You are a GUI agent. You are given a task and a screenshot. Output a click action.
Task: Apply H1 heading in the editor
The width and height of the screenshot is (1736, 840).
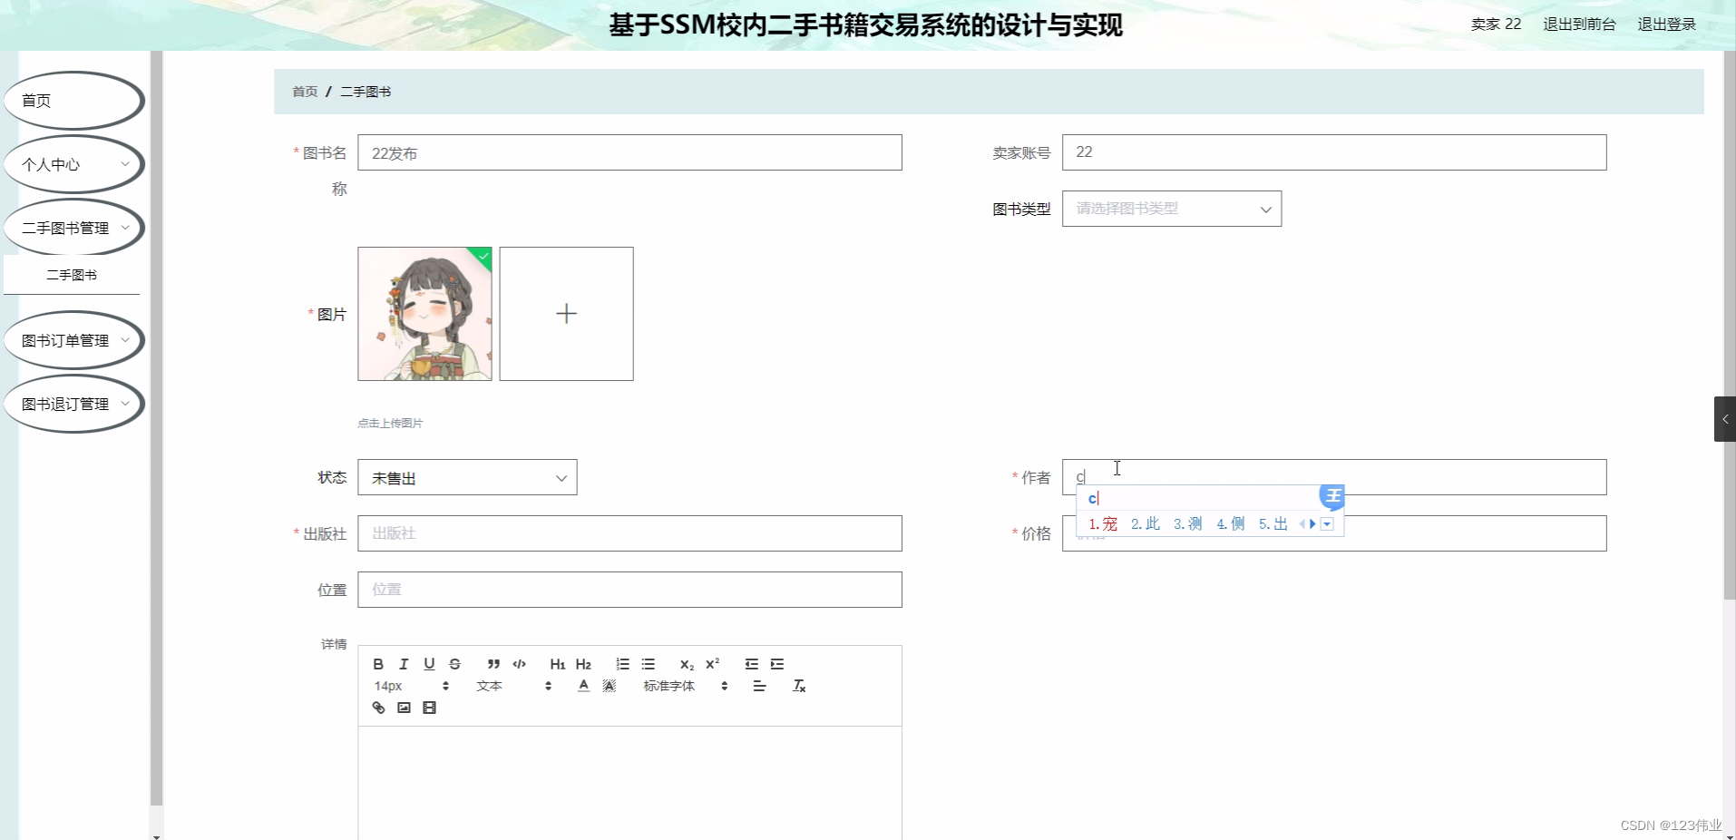[557, 664]
